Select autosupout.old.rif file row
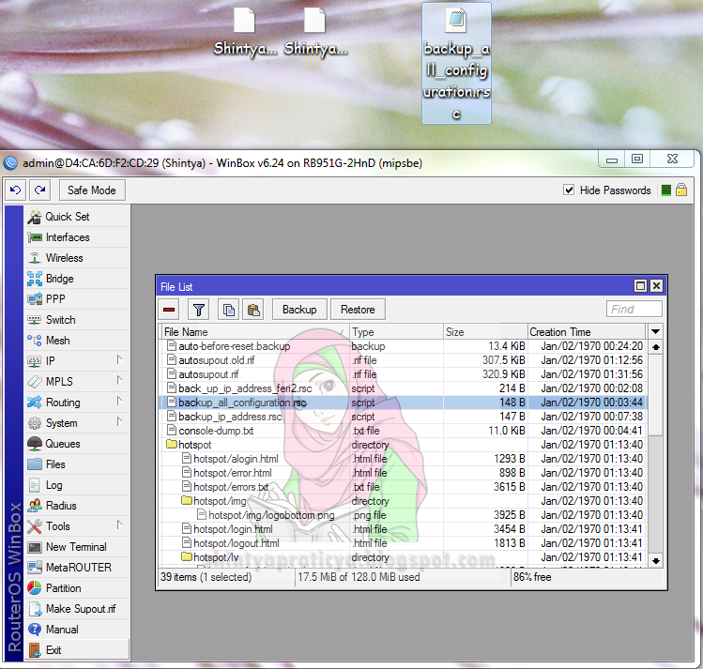 click(404, 360)
